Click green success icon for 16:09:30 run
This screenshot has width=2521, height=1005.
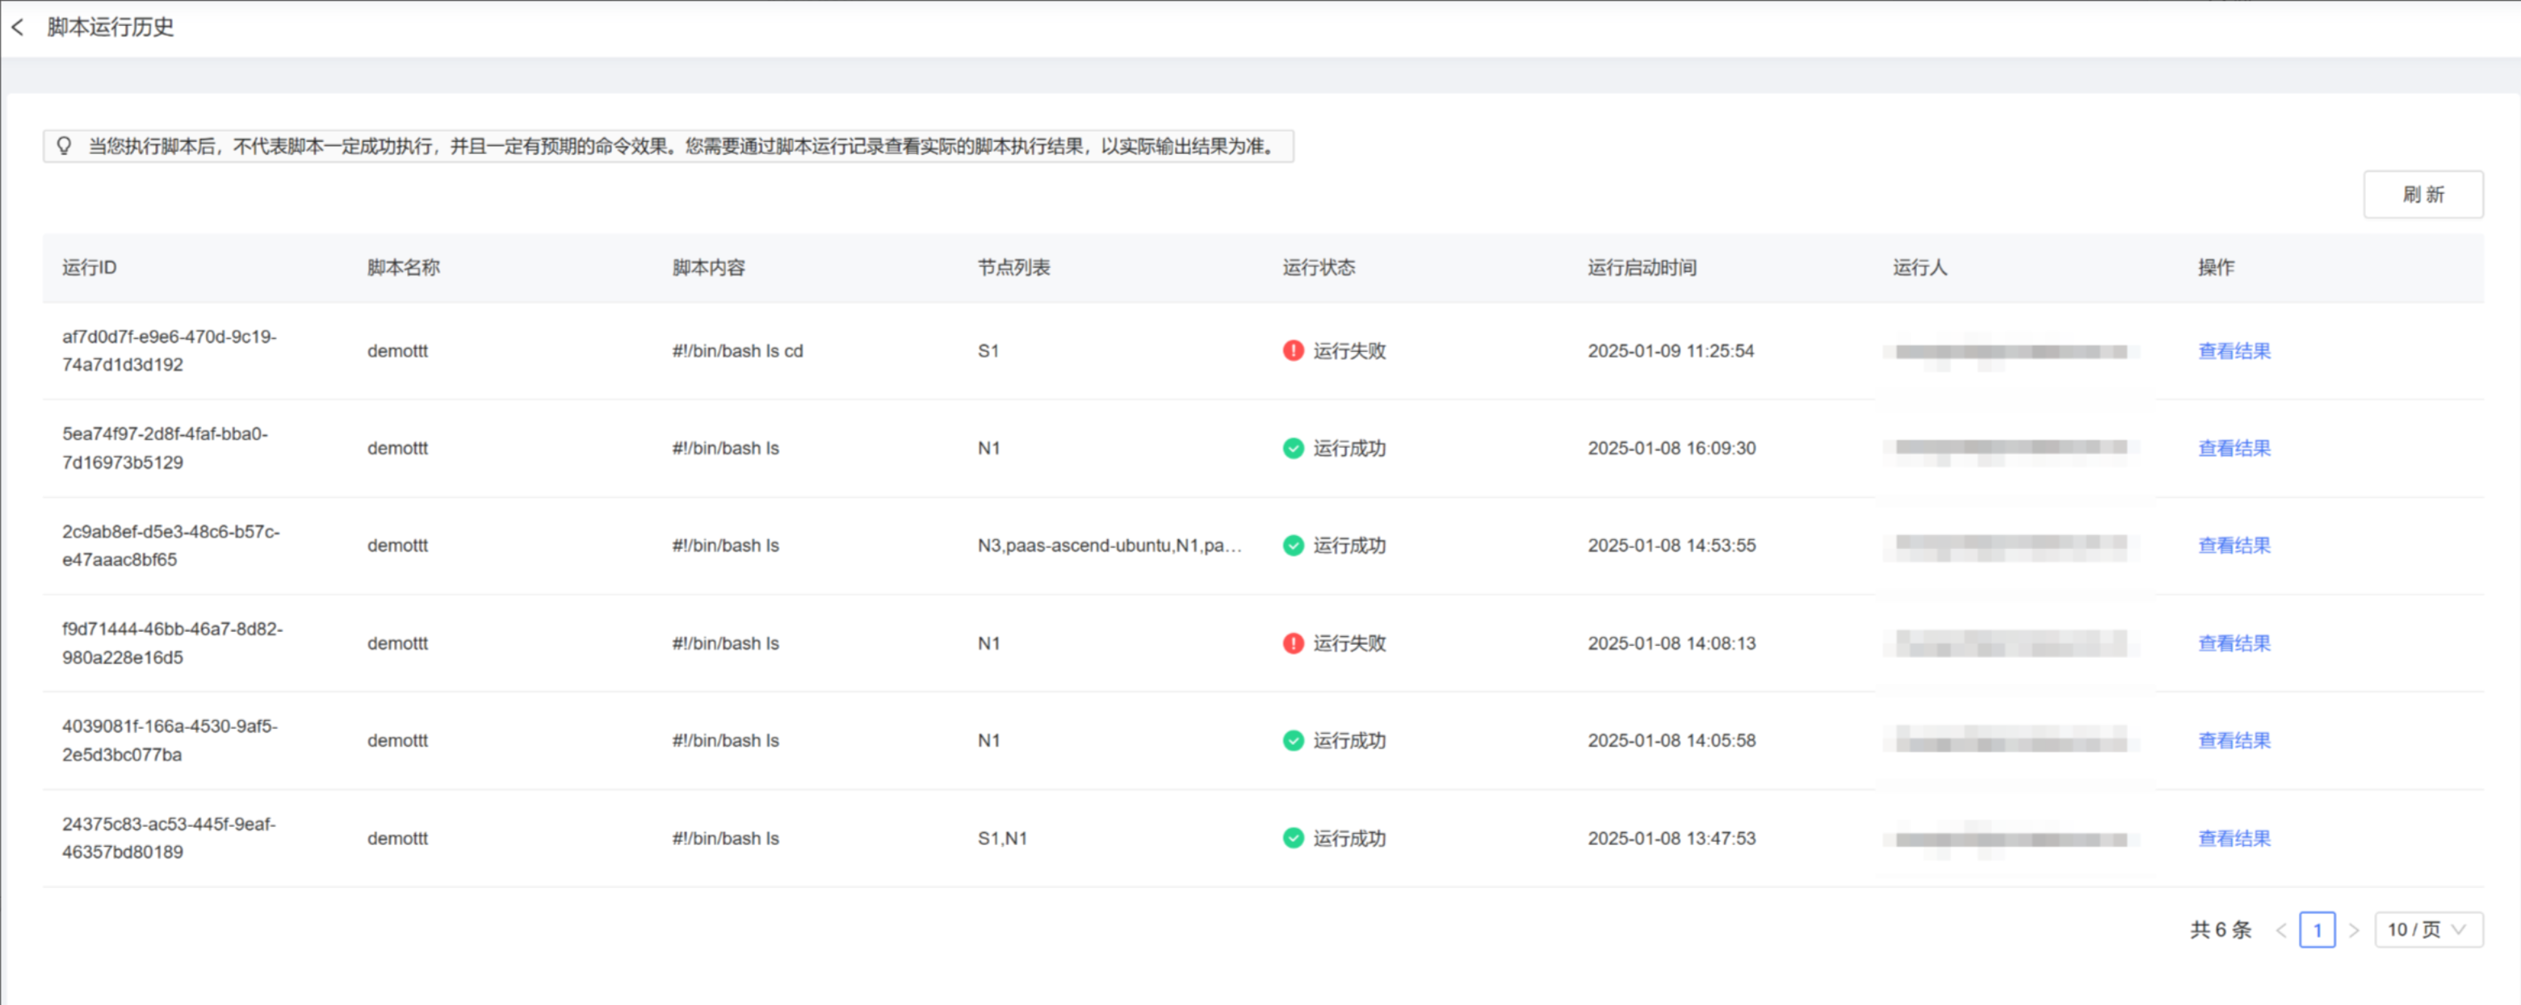pos(1293,448)
